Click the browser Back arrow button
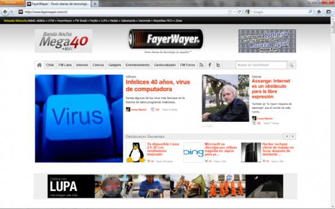 click(5, 12)
